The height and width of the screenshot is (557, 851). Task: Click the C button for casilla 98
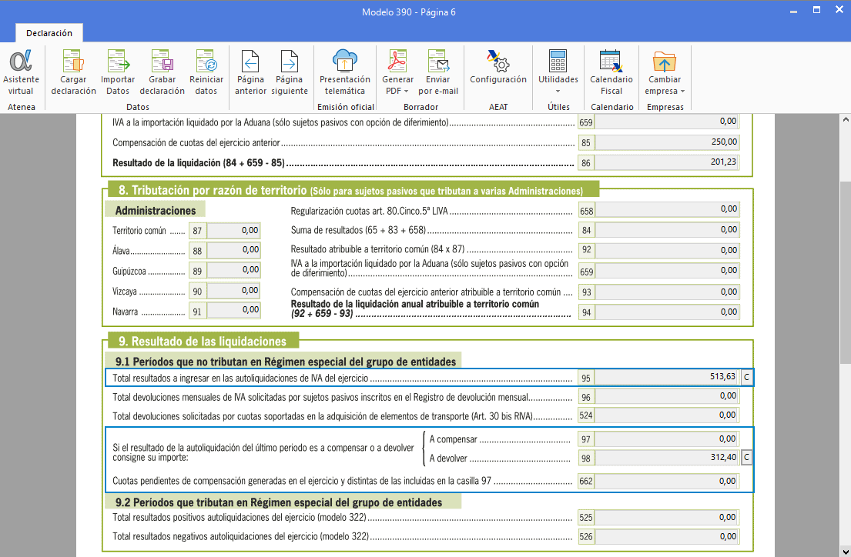click(x=747, y=457)
